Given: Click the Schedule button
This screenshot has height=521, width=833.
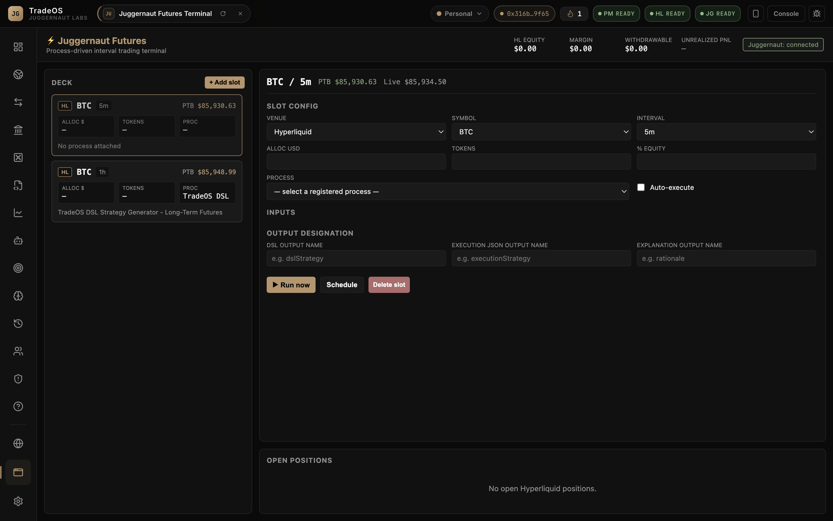Looking at the screenshot, I should click(342, 285).
